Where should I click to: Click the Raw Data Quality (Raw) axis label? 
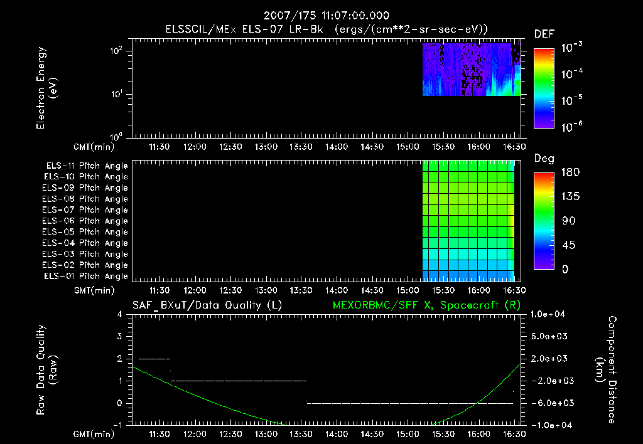pos(46,370)
